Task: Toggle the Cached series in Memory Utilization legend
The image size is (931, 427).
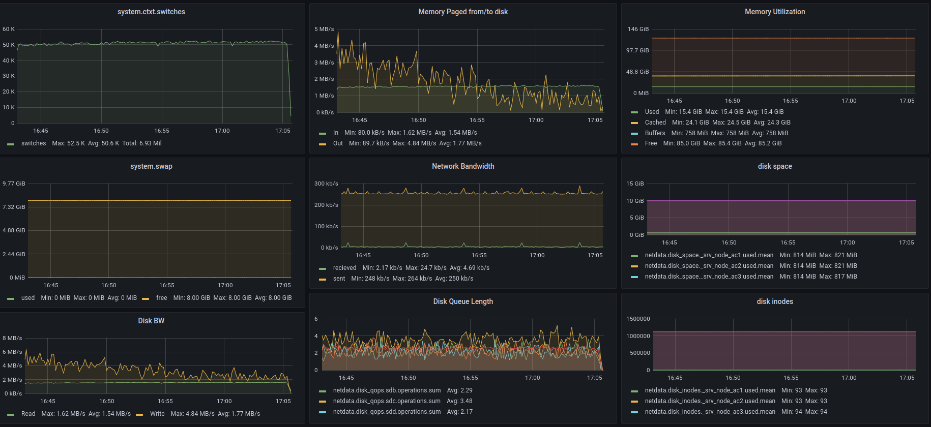Action: pyautogui.click(x=655, y=123)
